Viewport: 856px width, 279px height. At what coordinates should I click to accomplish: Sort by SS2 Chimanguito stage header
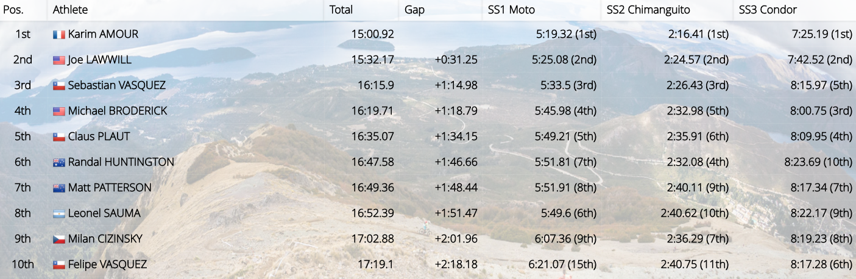coord(648,10)
